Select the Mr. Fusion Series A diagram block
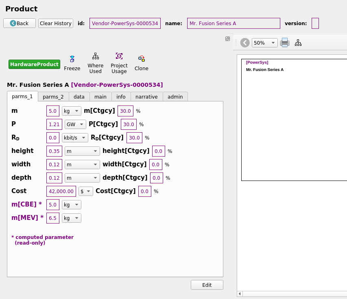Image resolution: width=347 pixels, height=299 pixels. pyautogui.click(x=294, y=120)
